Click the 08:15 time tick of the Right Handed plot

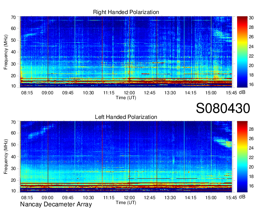[27, 93]
